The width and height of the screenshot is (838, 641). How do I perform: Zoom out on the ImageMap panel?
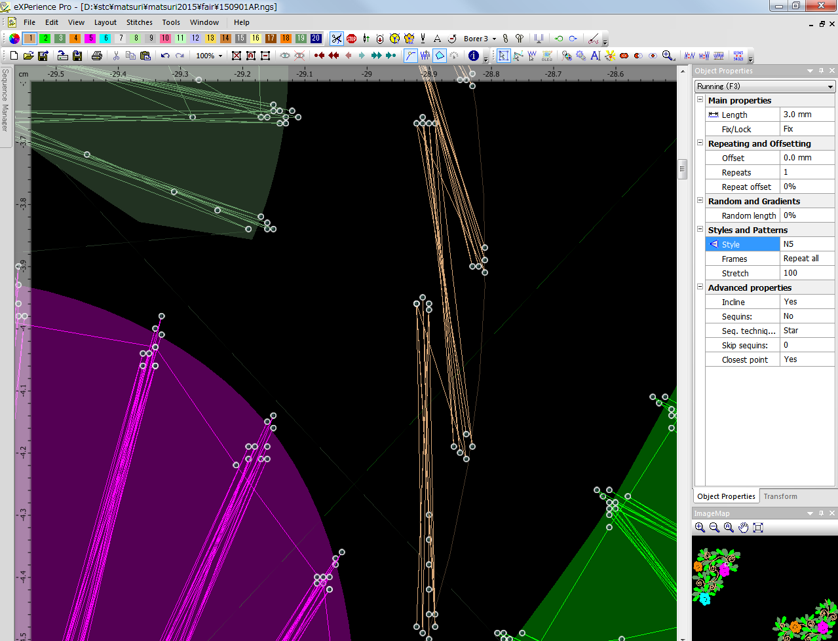coord(715,527)
